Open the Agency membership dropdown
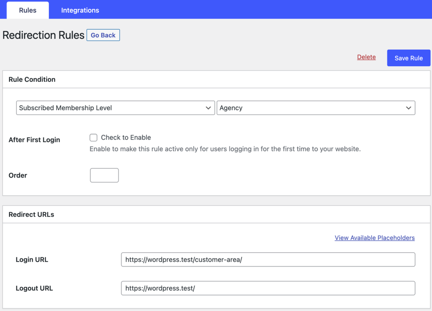Viewport: 432px width, 311px height. coord(316,108)
